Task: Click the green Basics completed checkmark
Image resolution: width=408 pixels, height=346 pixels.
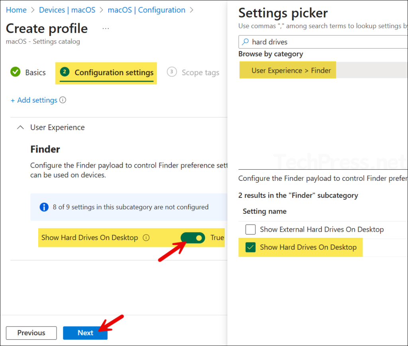Action: coord(16,72)
